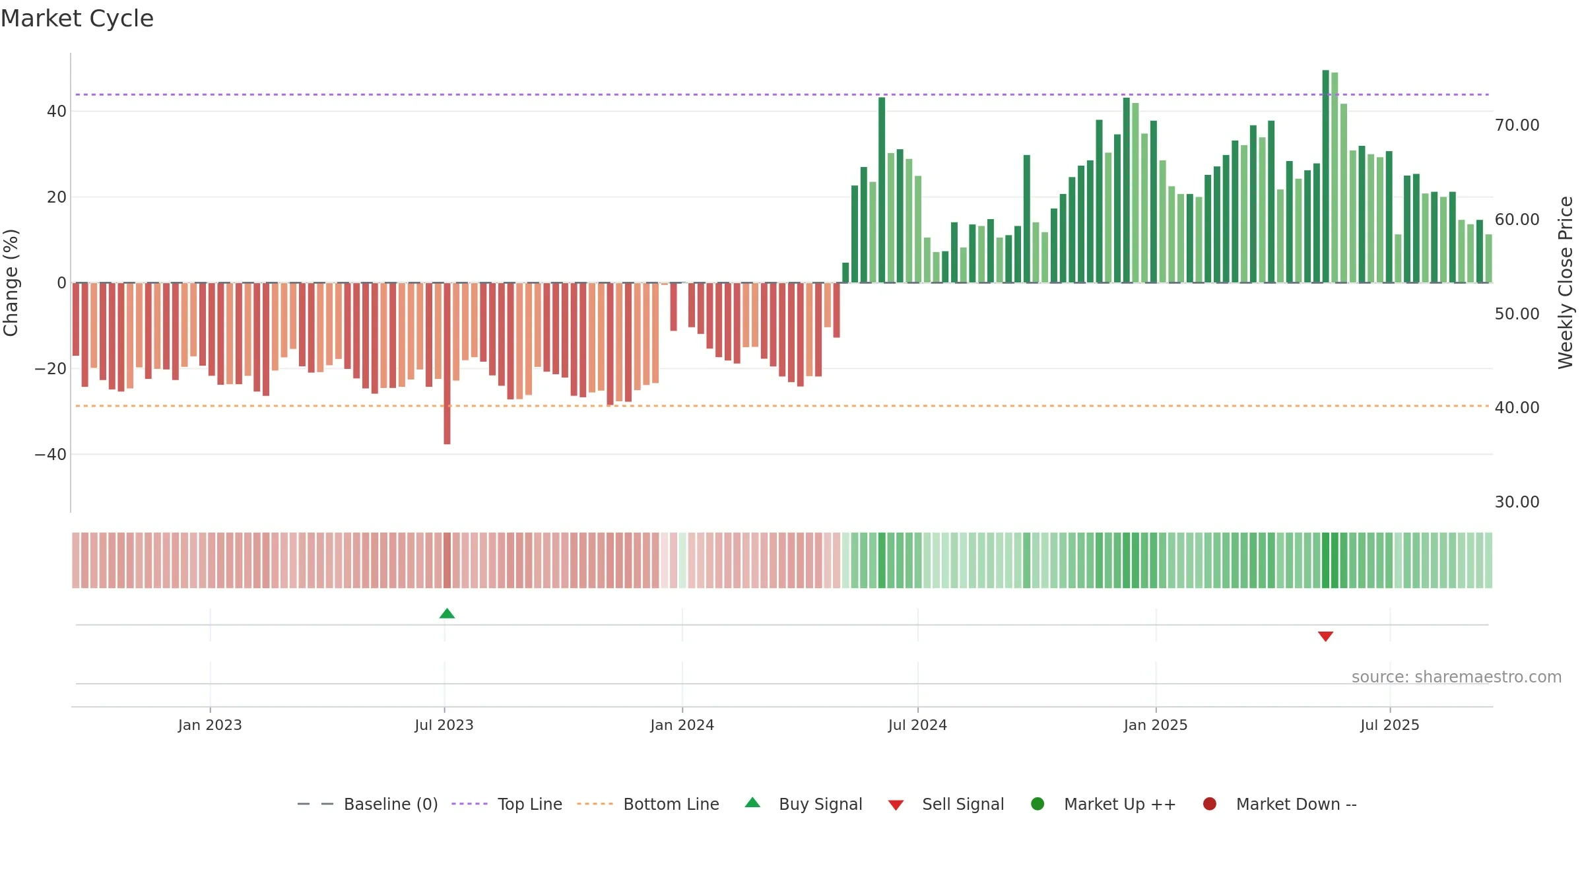Click the 40 change axis tick label
Screen dimensions: 1584x891
pyautogui.click(x=57, y=111)
